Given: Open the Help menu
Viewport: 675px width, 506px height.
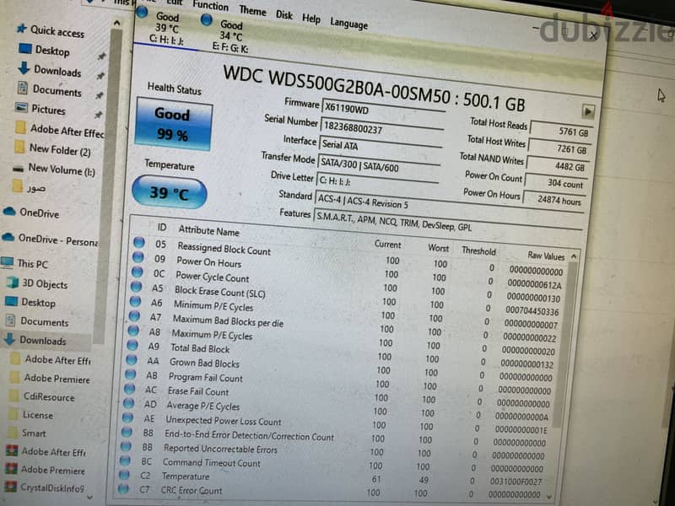Looking at the screenshot, I should (310, 19).
